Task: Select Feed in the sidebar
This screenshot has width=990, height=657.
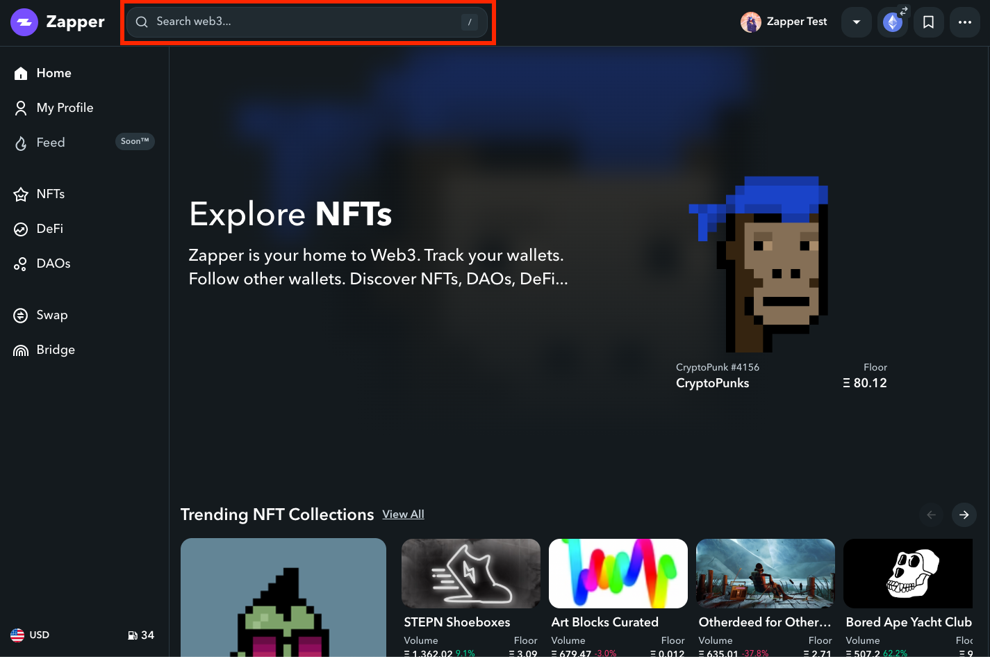Action: (x=40, y=143)
